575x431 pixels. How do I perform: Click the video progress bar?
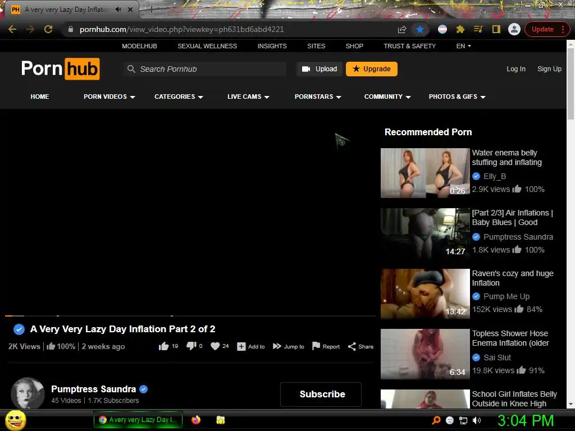(190, 315)
